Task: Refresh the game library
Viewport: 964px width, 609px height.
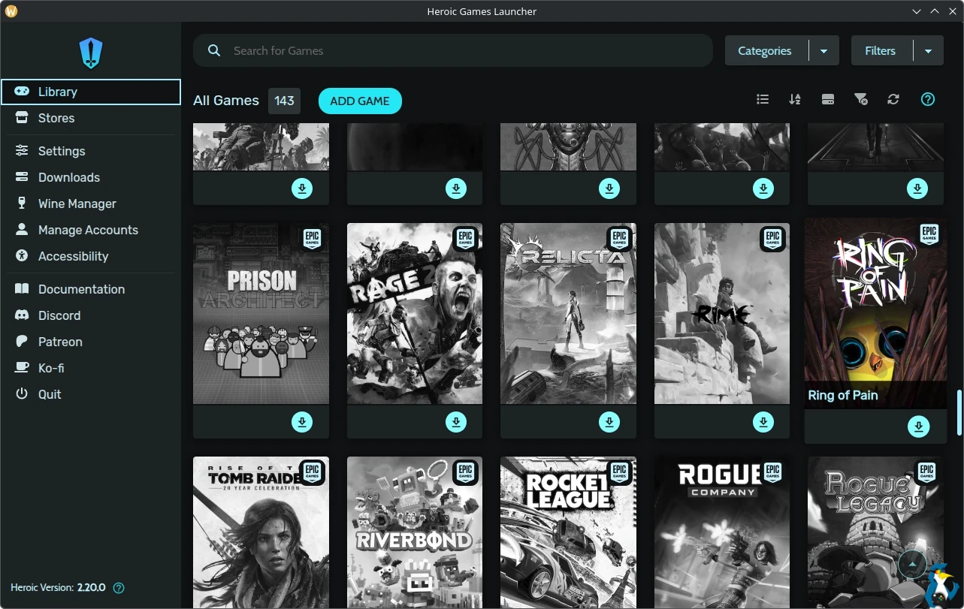Action: pos(893,100)
